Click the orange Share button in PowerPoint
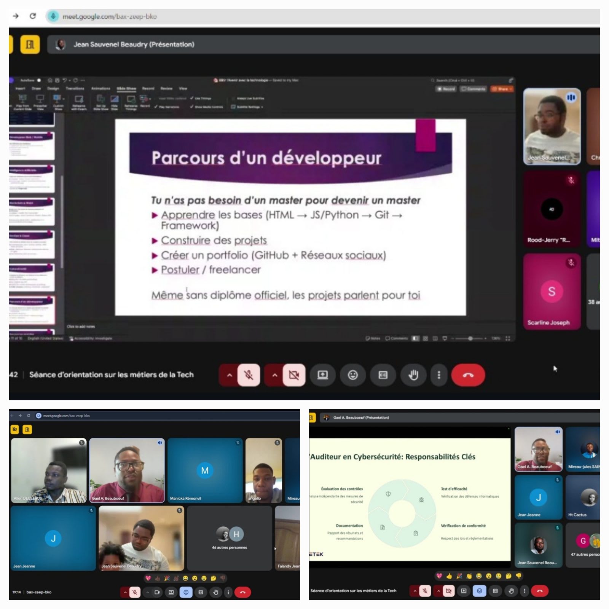 (502, 89)
